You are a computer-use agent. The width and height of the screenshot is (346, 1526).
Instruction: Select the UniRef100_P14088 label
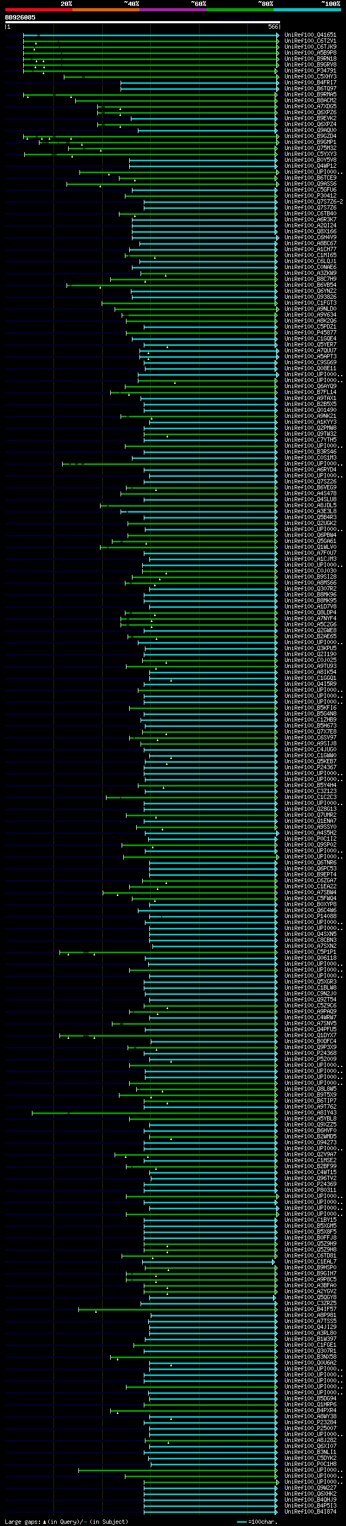click(x=310, y=916)
